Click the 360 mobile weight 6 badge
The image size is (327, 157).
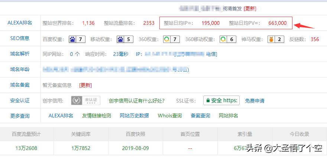228,39
